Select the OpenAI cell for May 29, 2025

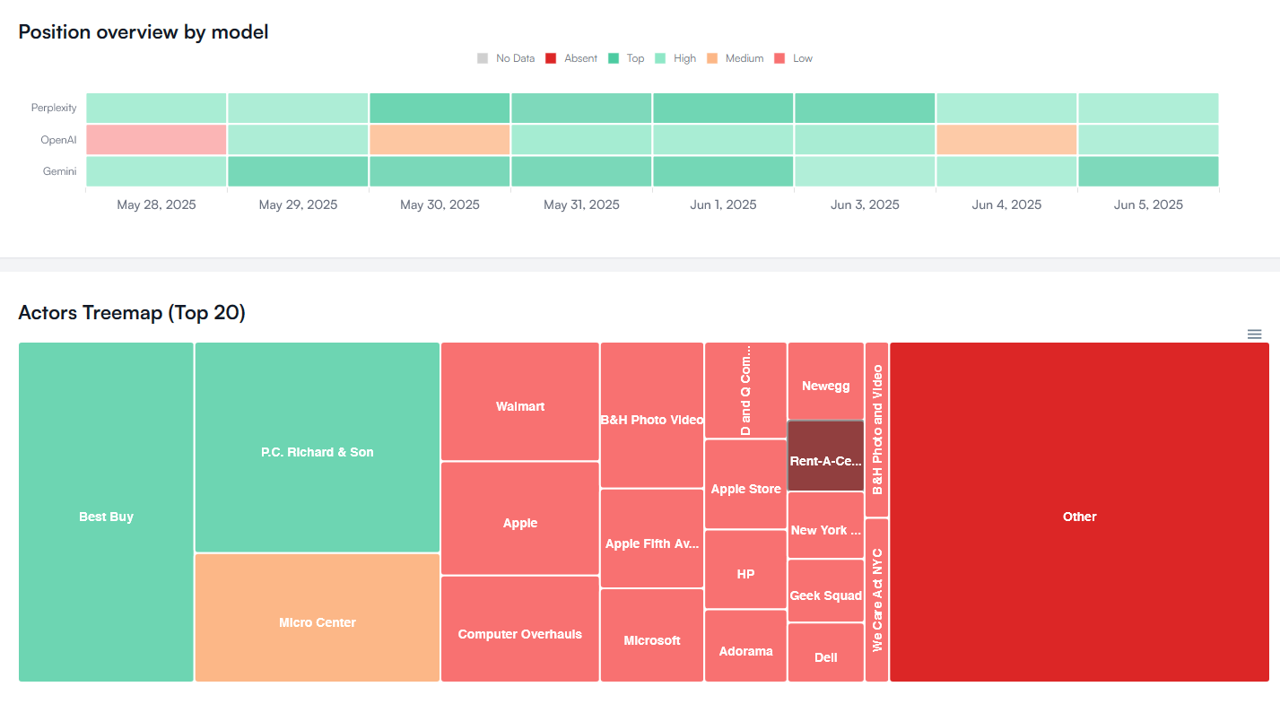coord(298,139)
